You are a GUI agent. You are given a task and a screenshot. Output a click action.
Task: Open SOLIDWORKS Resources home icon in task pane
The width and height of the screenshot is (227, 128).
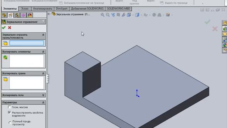(x=225, y=23)
